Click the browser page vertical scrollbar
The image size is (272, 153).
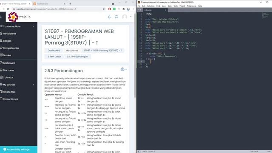(x=135, y=56)
